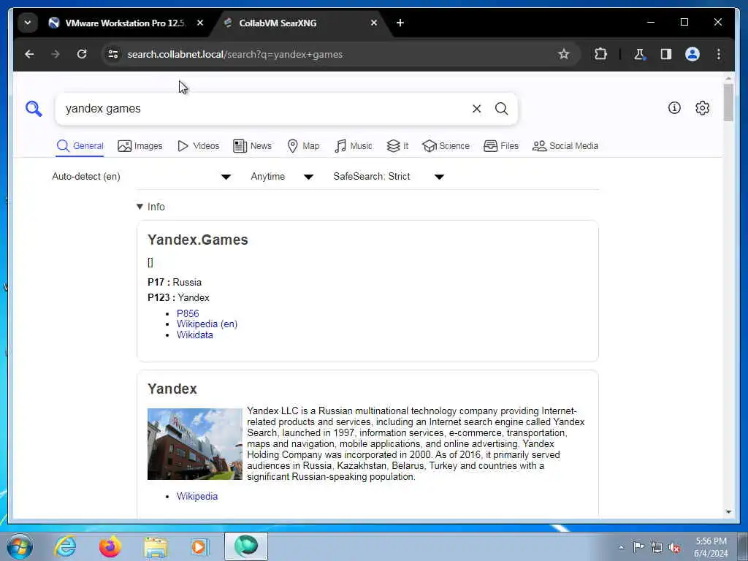This screenshot has height=561, width=748.
Task: Switch to Music category
Action: pos(354,146)
